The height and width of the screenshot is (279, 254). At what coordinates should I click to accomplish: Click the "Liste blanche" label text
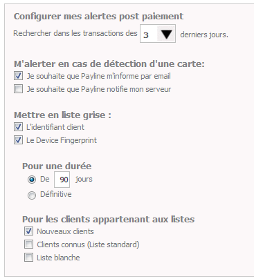coord(58,258)
